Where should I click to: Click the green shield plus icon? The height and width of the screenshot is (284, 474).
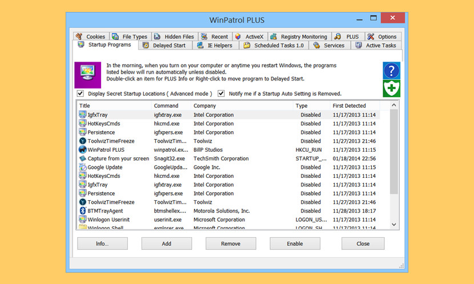pos(391,88)
